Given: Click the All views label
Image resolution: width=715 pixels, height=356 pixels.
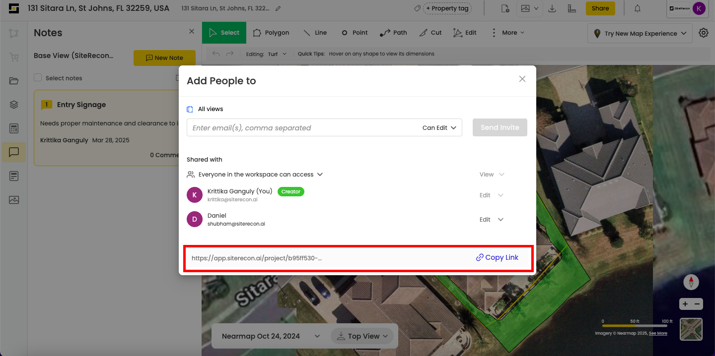Looking at the screenshot, I should pyautogui.click(x=211, y=109).
